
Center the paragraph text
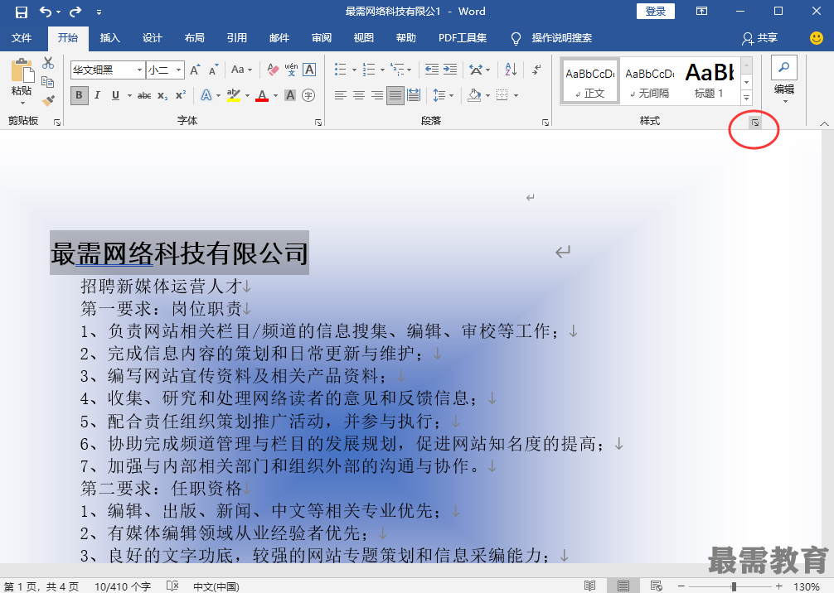coord(359,95)
